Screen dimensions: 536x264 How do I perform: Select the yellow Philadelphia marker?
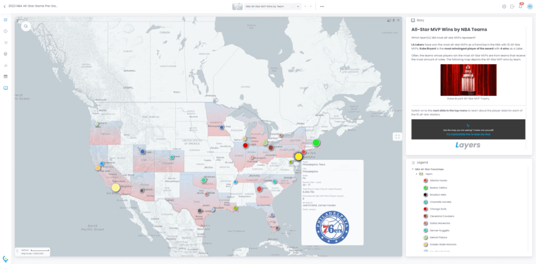(298, 157)
